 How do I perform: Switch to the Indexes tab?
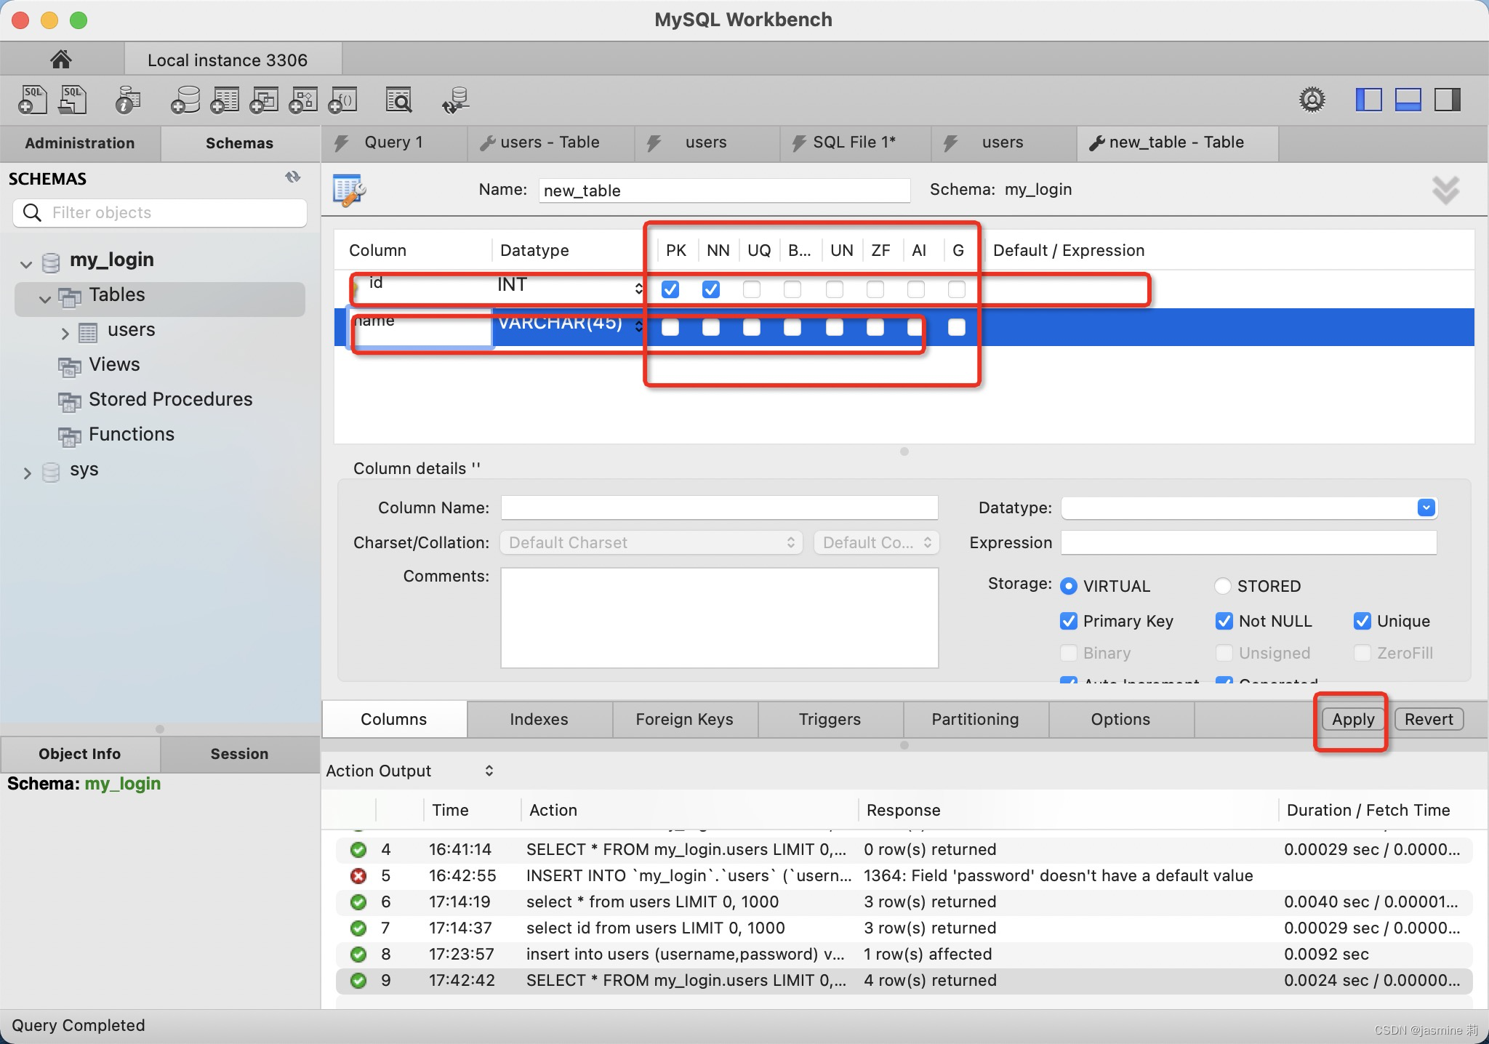coord(539,719)
